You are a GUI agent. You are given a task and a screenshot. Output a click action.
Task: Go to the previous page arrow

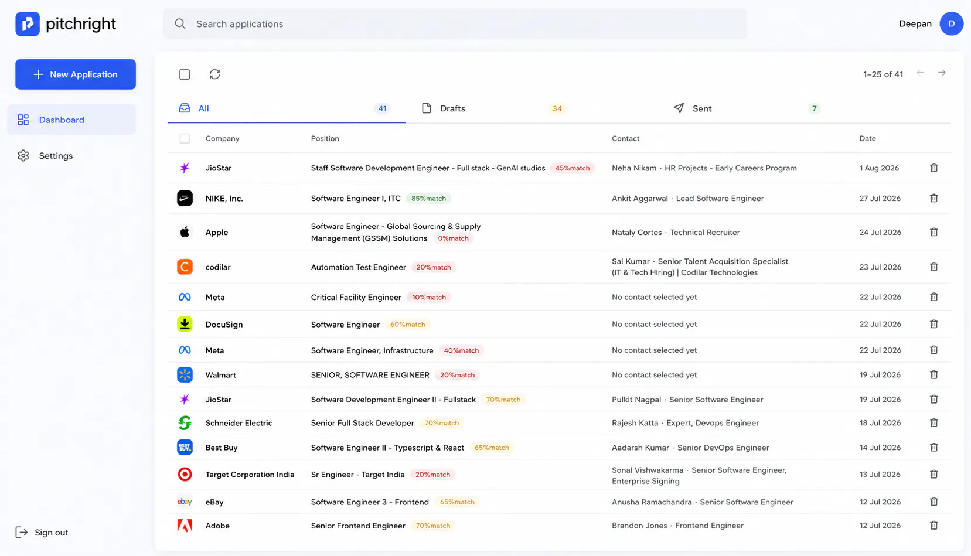(920, 73)
